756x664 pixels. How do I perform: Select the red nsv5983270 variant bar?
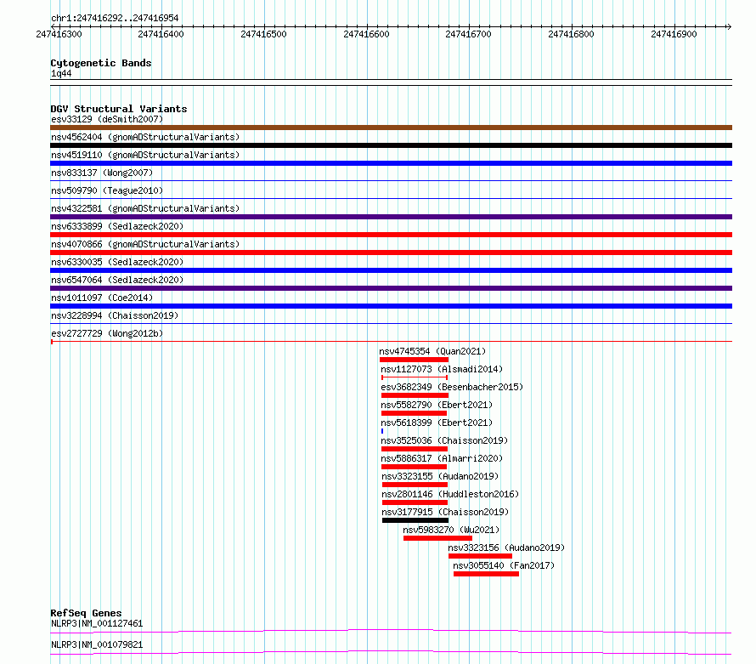[437, 538]
